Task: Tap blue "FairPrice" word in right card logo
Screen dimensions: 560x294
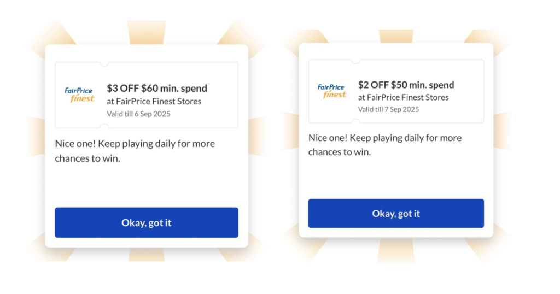Action: (x=331, y=87)
